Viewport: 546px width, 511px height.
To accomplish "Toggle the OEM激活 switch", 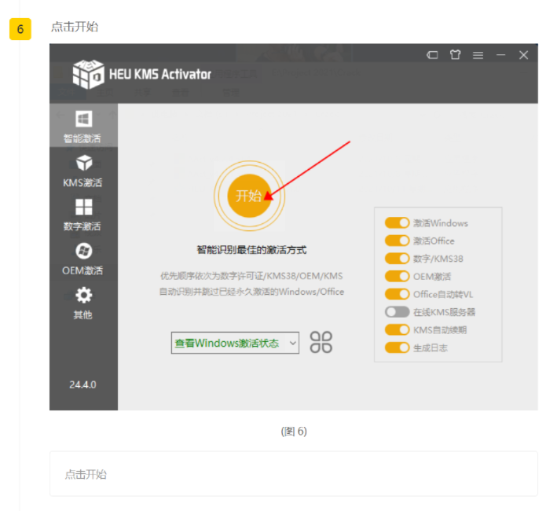I will 397,277.
